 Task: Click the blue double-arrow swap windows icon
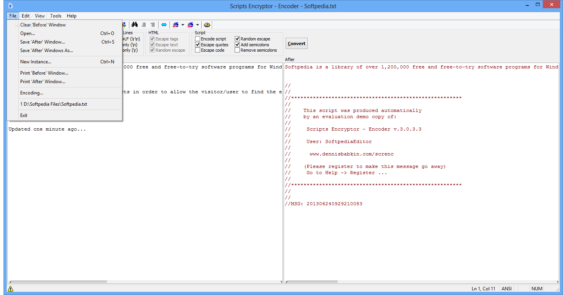pyautogui.click(x=164, y=24)
